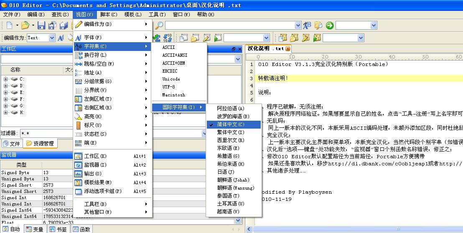Open the 脚本 menu

tap(108, 15)
